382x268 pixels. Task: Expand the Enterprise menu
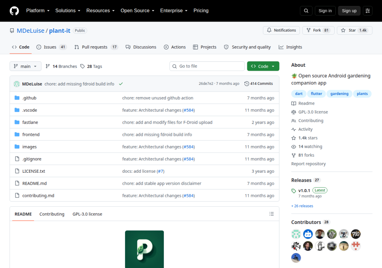coord(174,11)
